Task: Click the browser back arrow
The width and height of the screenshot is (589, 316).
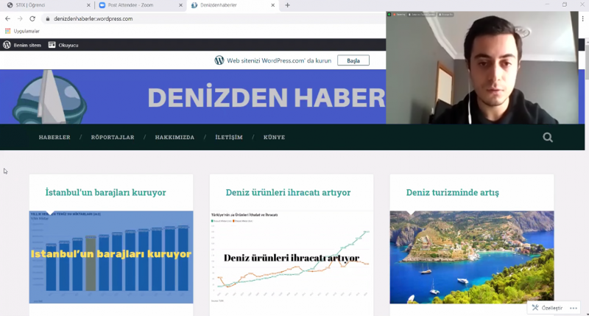Action: [x=7, y=18]
